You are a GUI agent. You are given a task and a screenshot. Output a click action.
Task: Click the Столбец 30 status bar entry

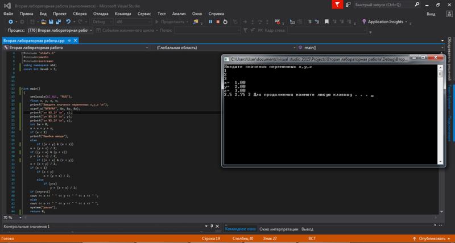(x=243, y=238)
